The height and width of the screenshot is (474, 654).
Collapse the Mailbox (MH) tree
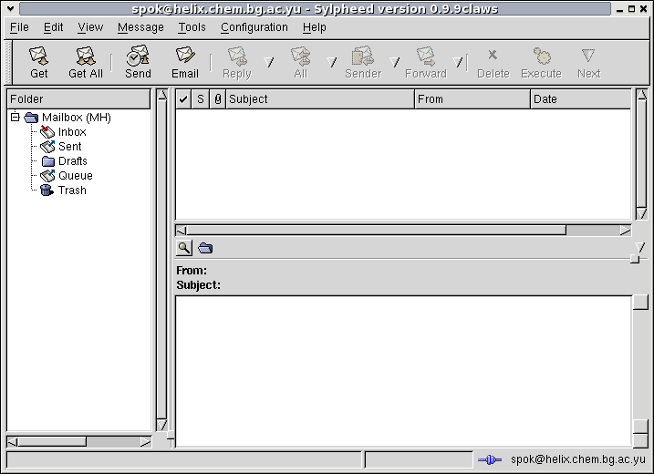point(16,118)
